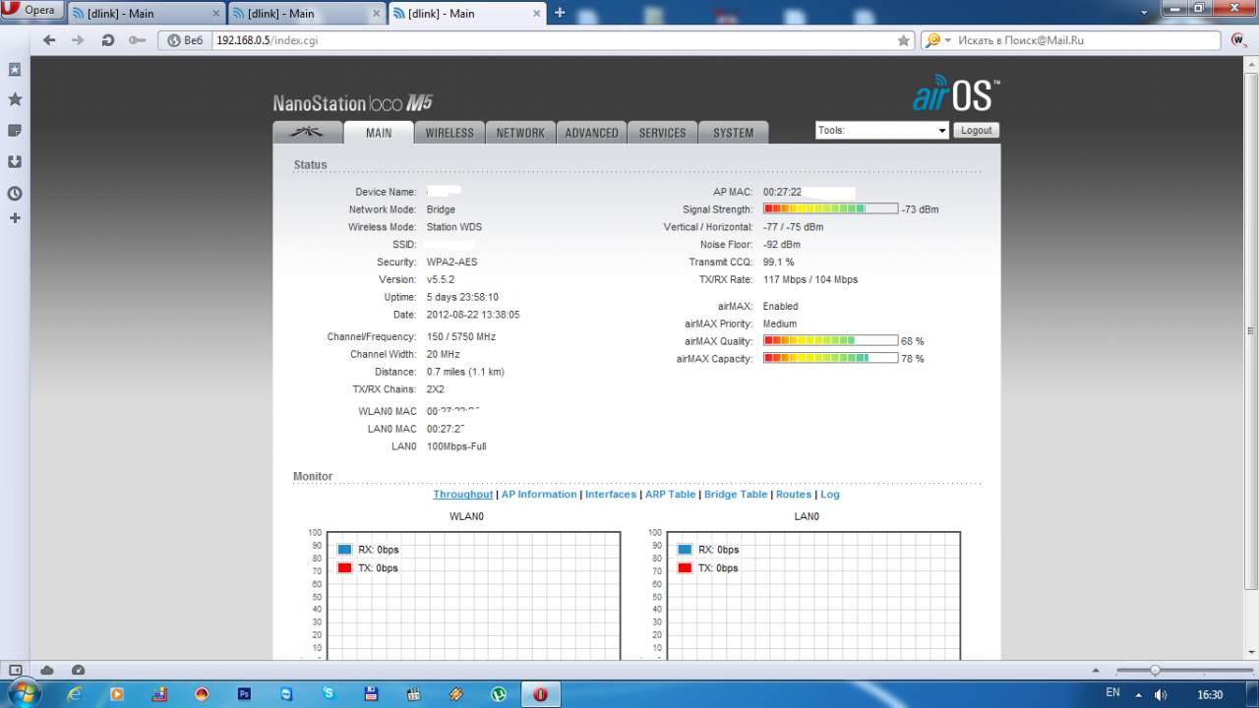Click the "100Mbps-Full" LAN0 value

[456, 447]
